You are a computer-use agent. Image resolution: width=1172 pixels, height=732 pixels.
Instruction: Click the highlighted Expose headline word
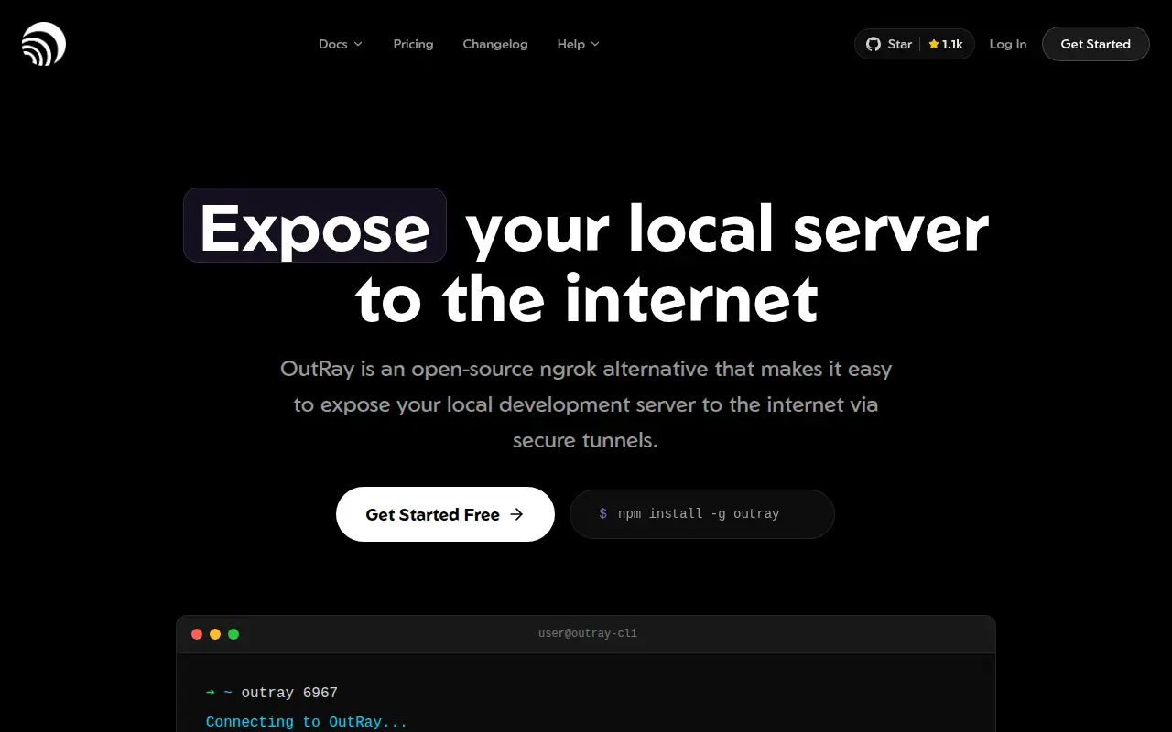click(315, 226)
